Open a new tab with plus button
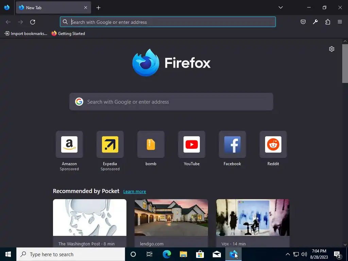 coord(98,8)
